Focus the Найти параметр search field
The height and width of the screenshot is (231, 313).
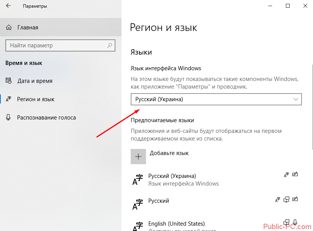(x=60, y=45)
